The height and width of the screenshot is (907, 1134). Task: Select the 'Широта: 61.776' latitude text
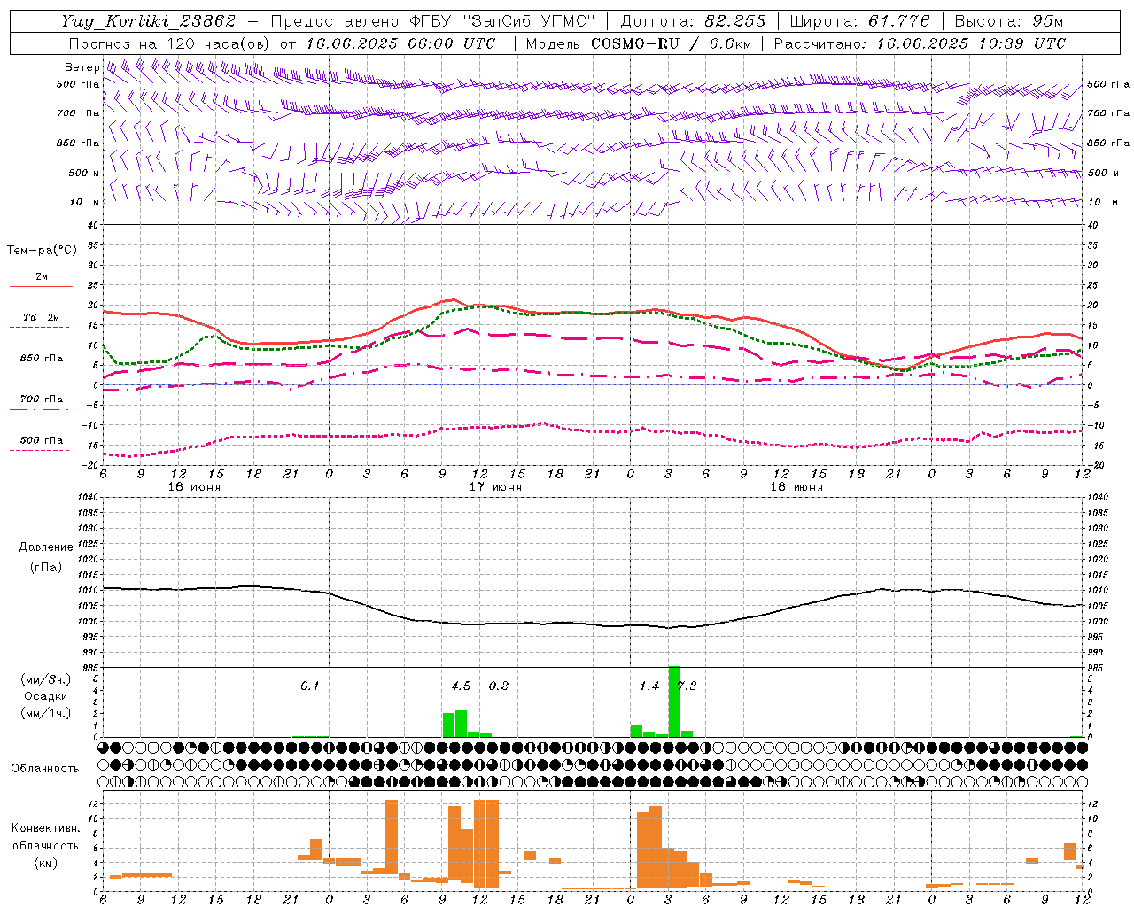coord(859,21)
